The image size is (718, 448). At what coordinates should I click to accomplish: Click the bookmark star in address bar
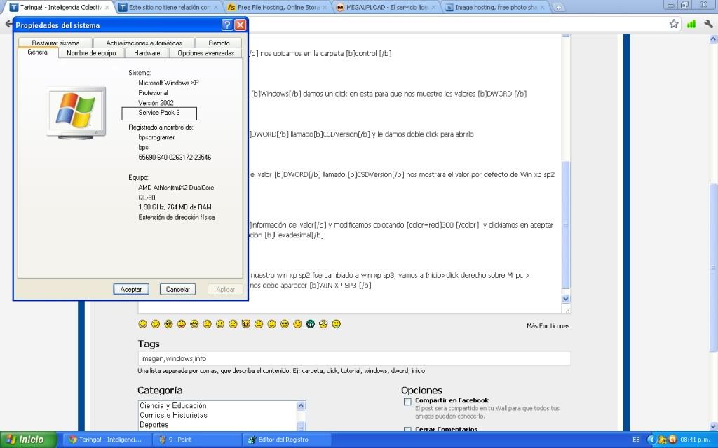tap(674, 24)
